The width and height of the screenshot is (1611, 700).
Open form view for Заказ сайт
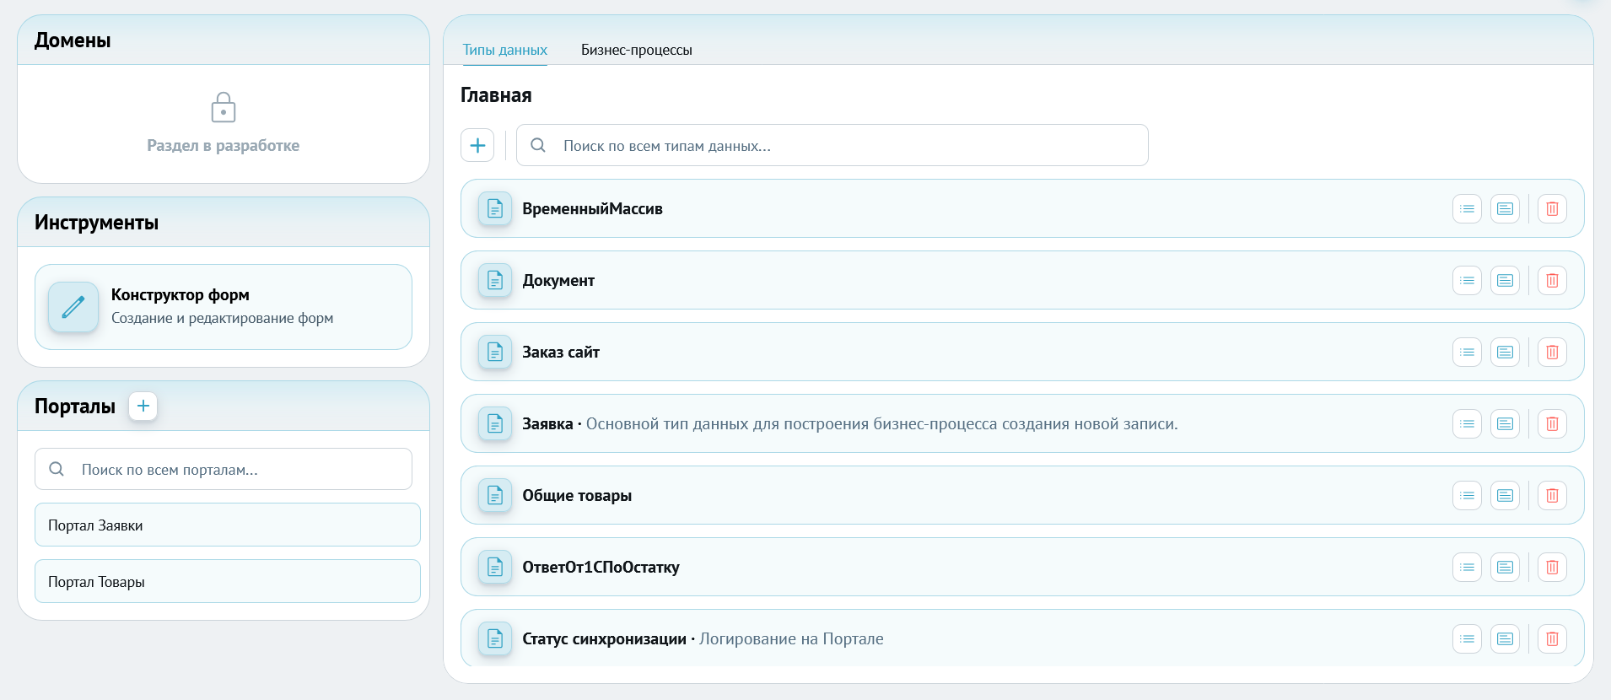[x=1505, y=352]
